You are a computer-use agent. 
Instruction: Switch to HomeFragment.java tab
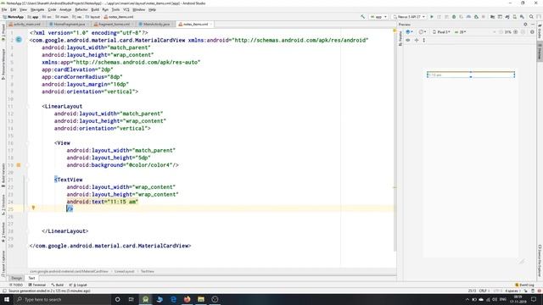tap(68, 25)
